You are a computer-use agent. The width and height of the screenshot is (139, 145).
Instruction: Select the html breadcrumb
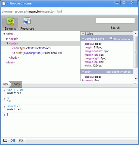coord(6,84)
